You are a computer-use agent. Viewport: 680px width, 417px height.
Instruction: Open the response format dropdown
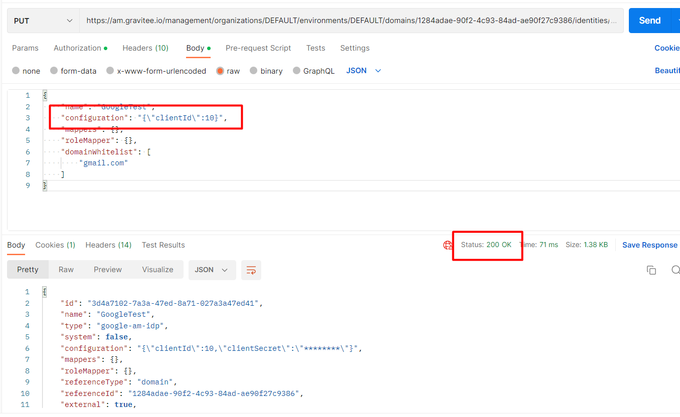click(212, 270)
